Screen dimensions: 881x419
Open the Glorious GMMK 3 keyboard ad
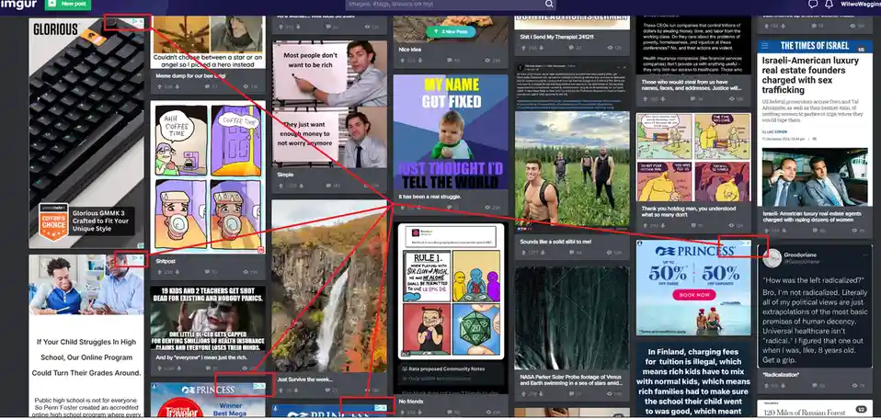pos(86,132)
